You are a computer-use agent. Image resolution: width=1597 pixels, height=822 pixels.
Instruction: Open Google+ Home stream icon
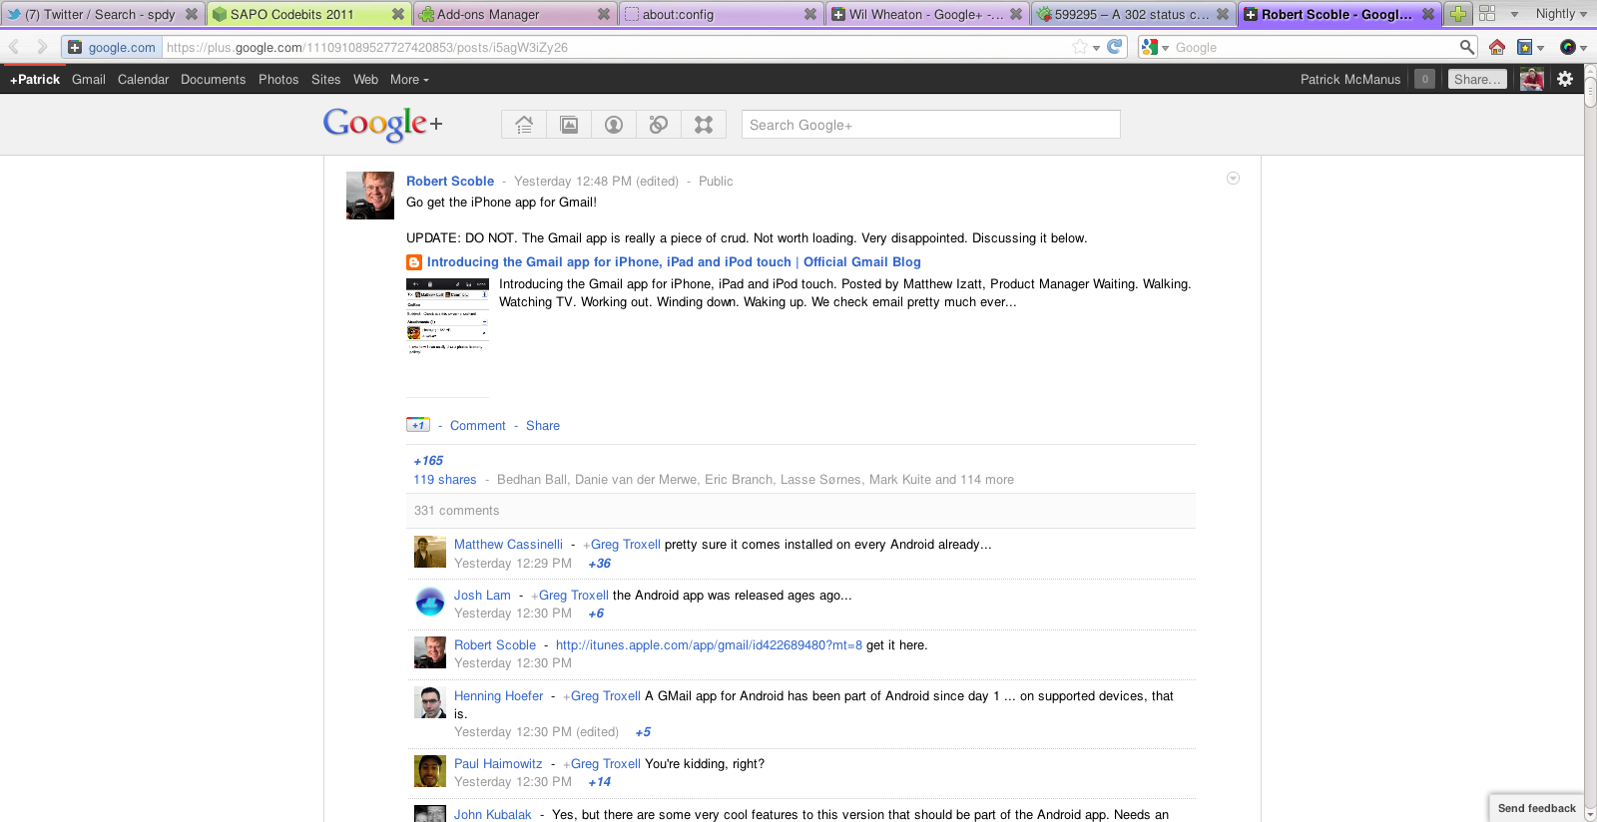524,125
